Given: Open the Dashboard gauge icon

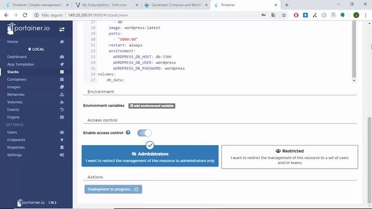Looking at the screenshot, I should click(x=62, y=57).
